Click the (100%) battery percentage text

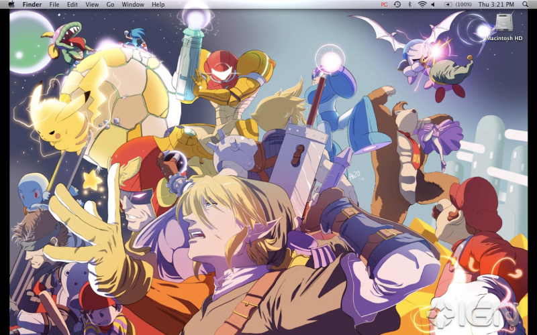[463, 5]
